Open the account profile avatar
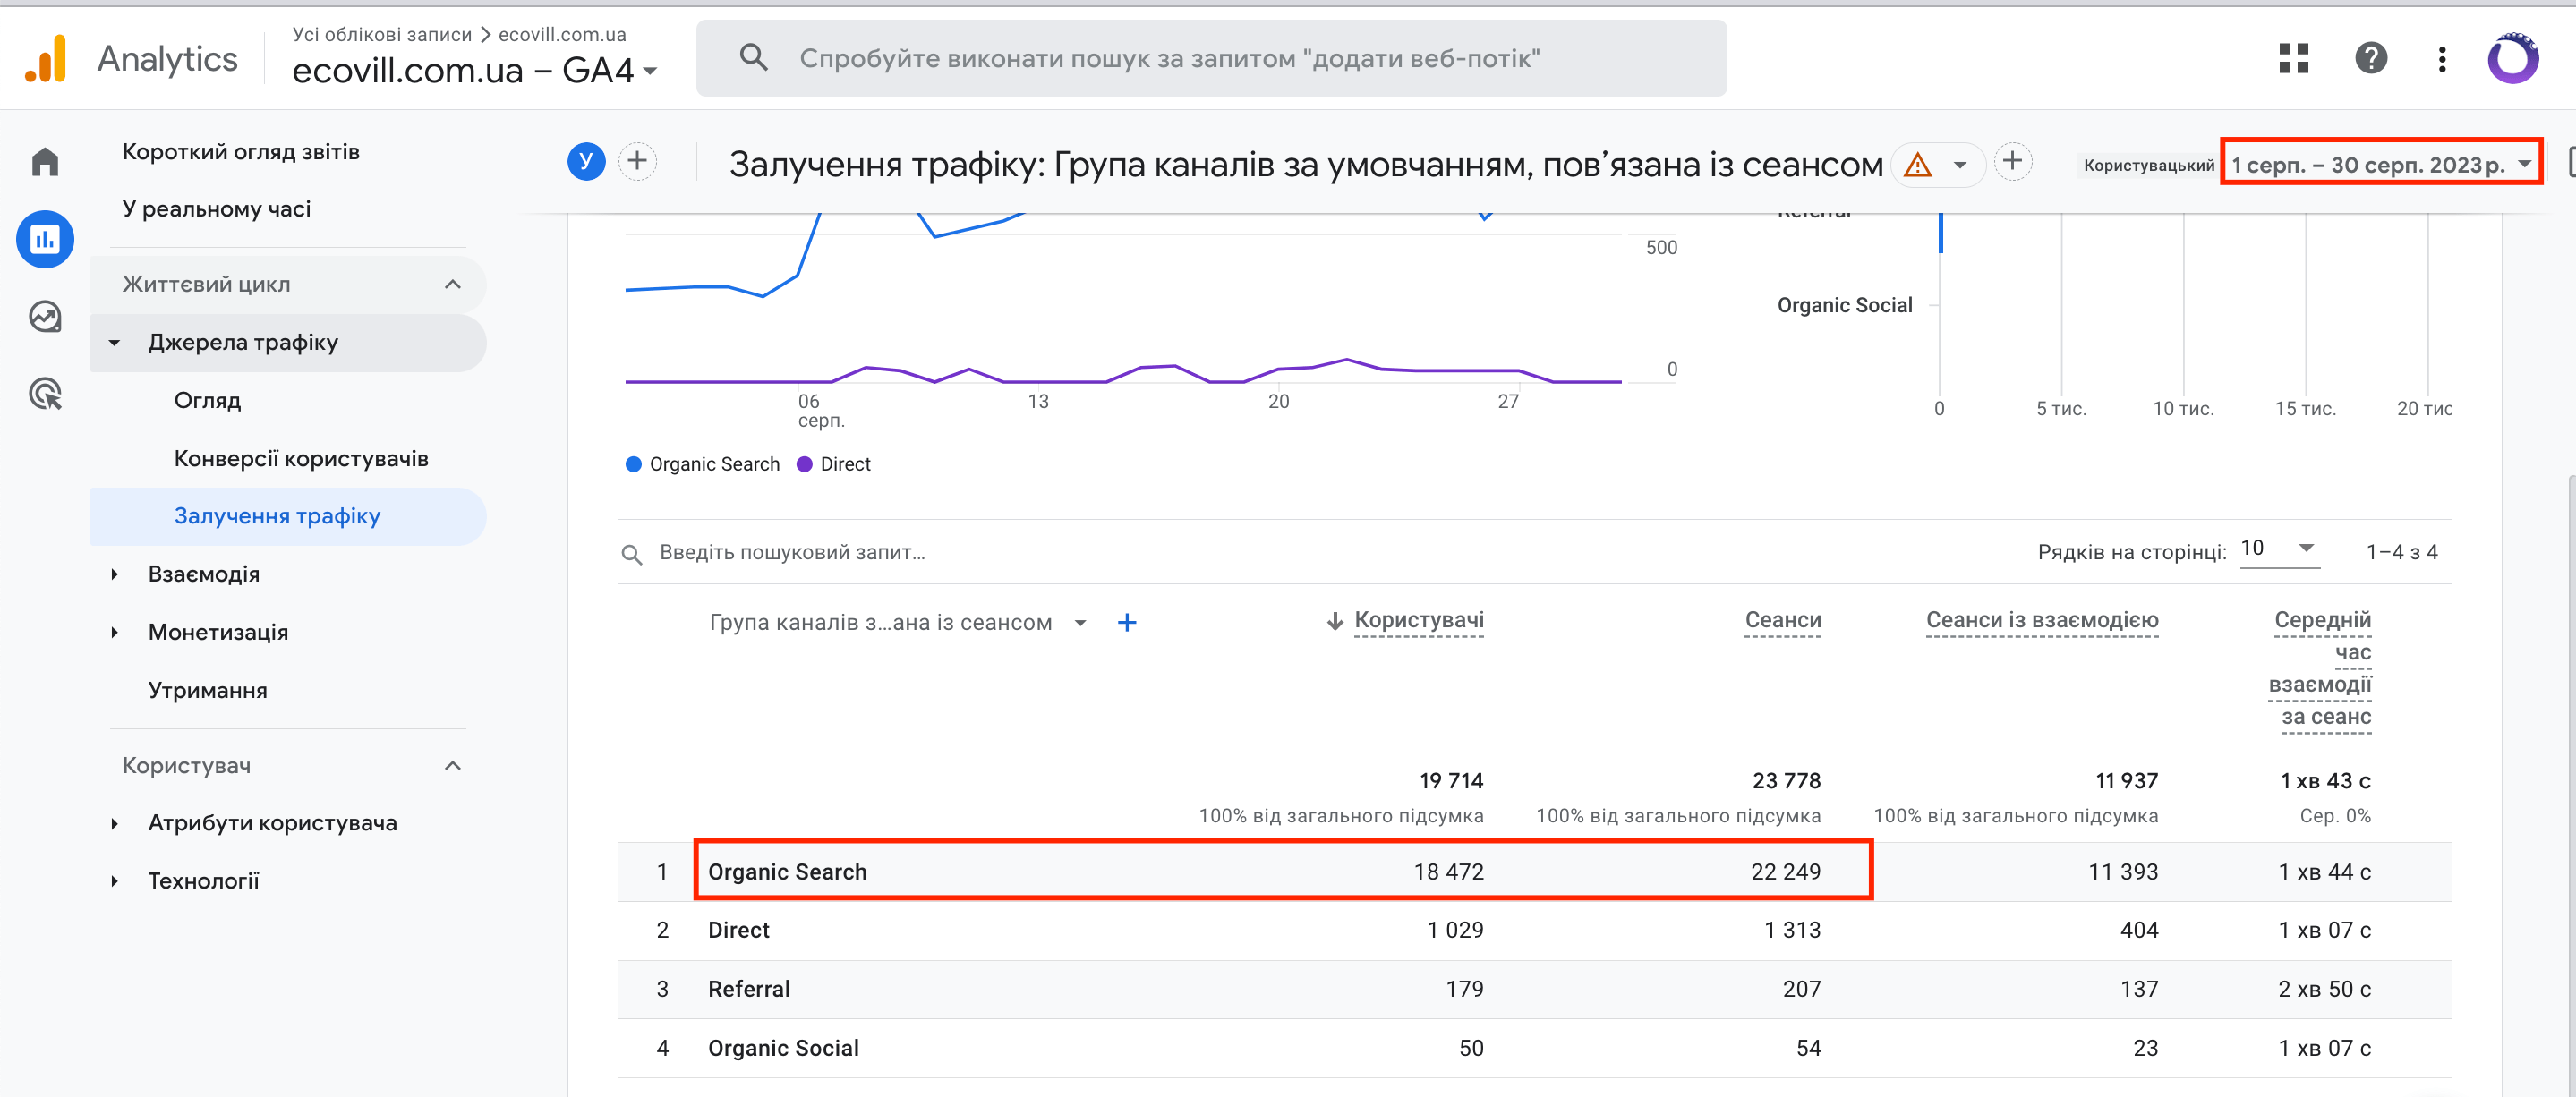 click(x=2512, y=59)
